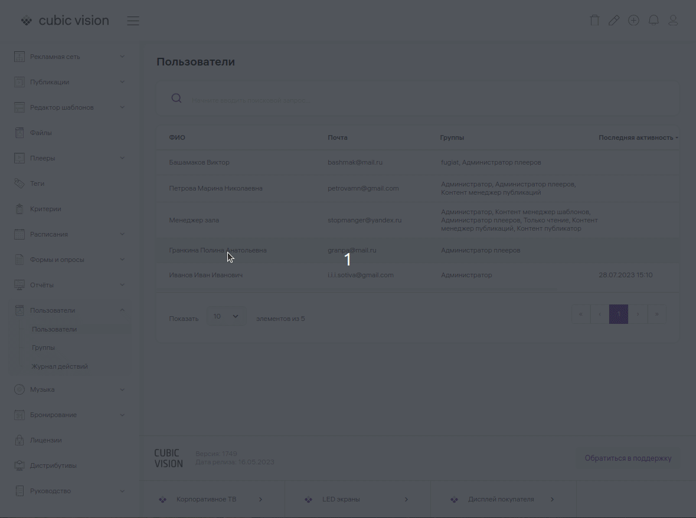The height and width of the screenshot is (518, 696).
Task: Select the Иванов Иван Иванович row
Action: pos(205,275)
